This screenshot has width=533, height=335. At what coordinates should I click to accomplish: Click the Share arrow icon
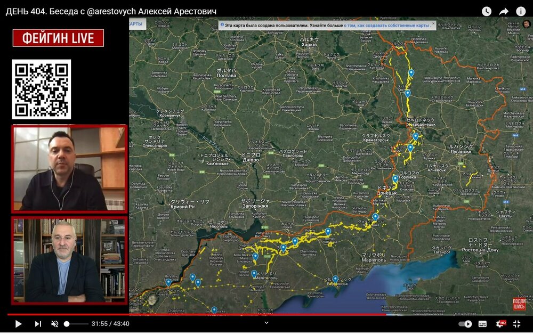(504, 11)
